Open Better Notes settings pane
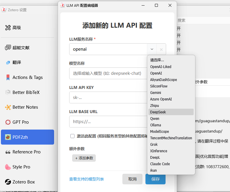The width and height of the screenshot is (230, 192). click(x=27, y=107)
